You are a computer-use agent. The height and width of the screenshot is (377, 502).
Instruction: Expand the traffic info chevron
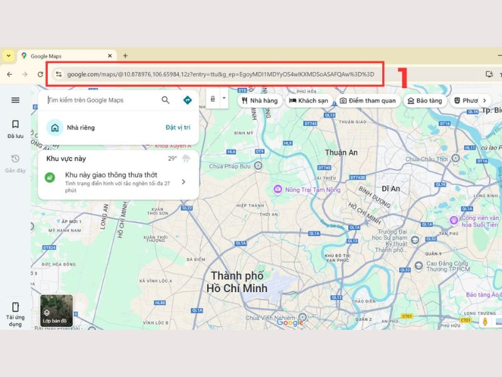click(x=183, y=182)
